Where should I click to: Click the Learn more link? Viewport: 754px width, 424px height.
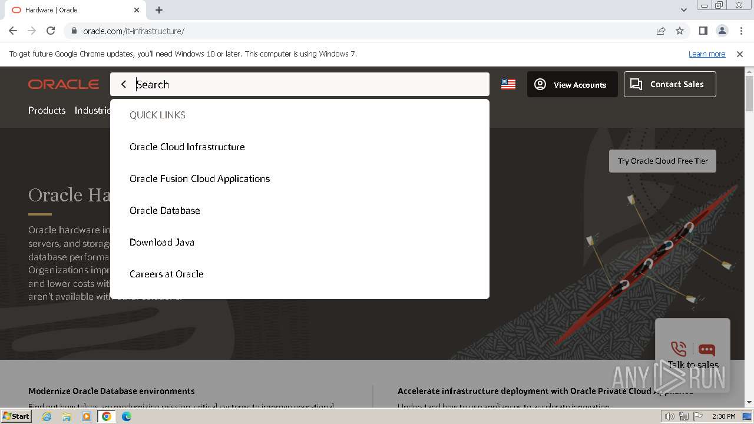pyautogui.click(x=707, y=54)
